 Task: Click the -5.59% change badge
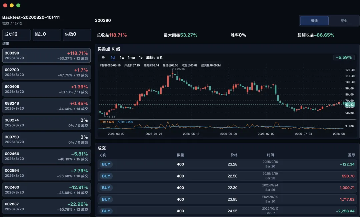(344, 57)
